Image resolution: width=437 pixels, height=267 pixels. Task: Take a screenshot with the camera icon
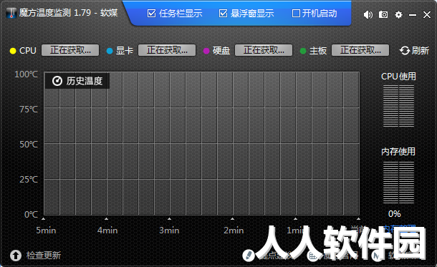[x=383, y=14]
